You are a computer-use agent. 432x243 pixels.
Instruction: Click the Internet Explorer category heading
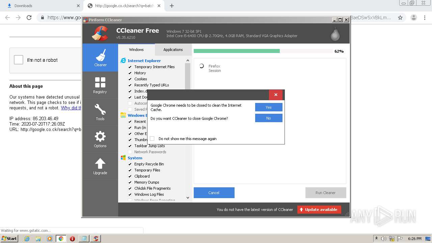[144, 61]
